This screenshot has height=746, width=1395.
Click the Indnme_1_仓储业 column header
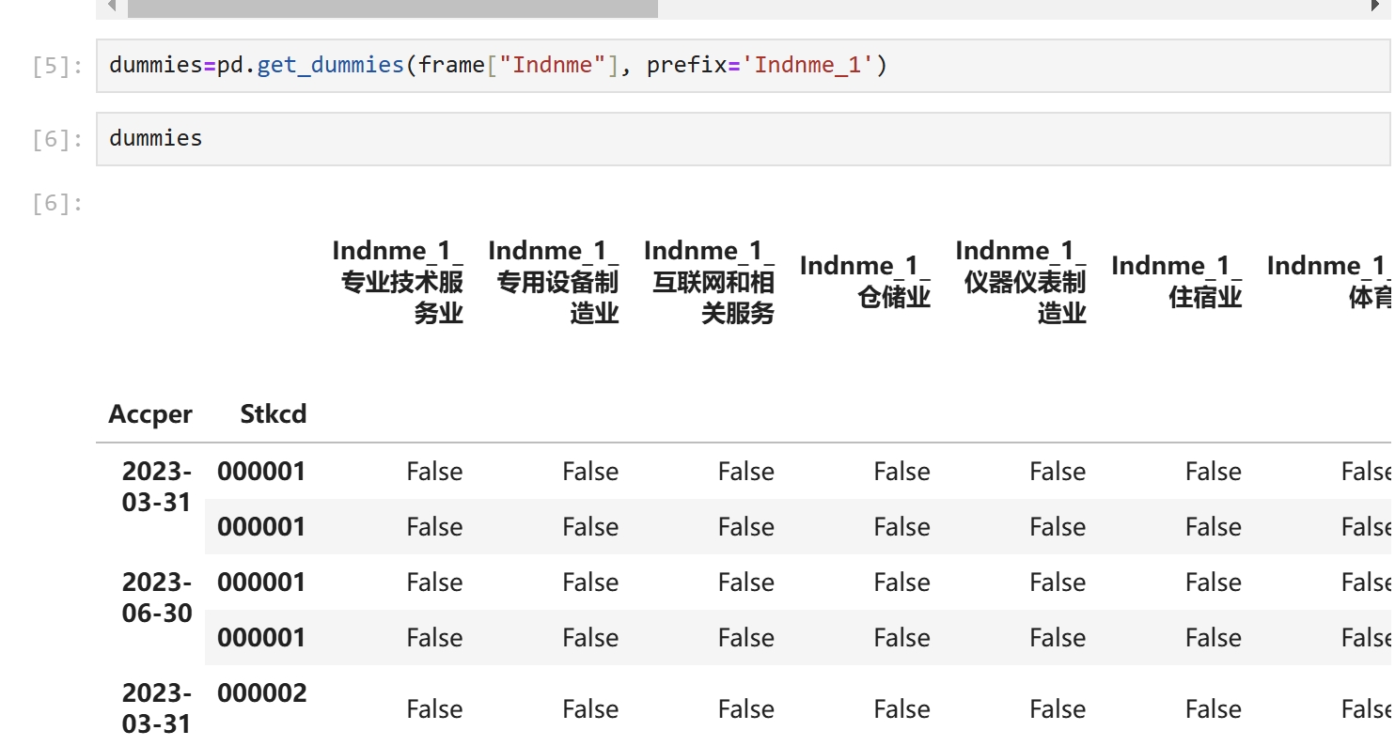pyautogui.click(x=867, y=282)
